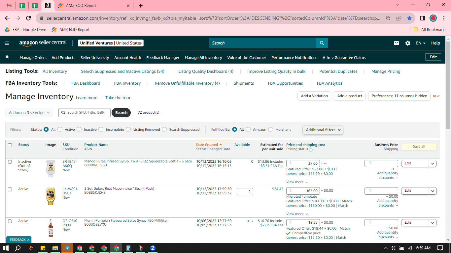This screenshot has height=253, width=451.
Task: Open the messages envelope icon
Action: click(397, 43)
